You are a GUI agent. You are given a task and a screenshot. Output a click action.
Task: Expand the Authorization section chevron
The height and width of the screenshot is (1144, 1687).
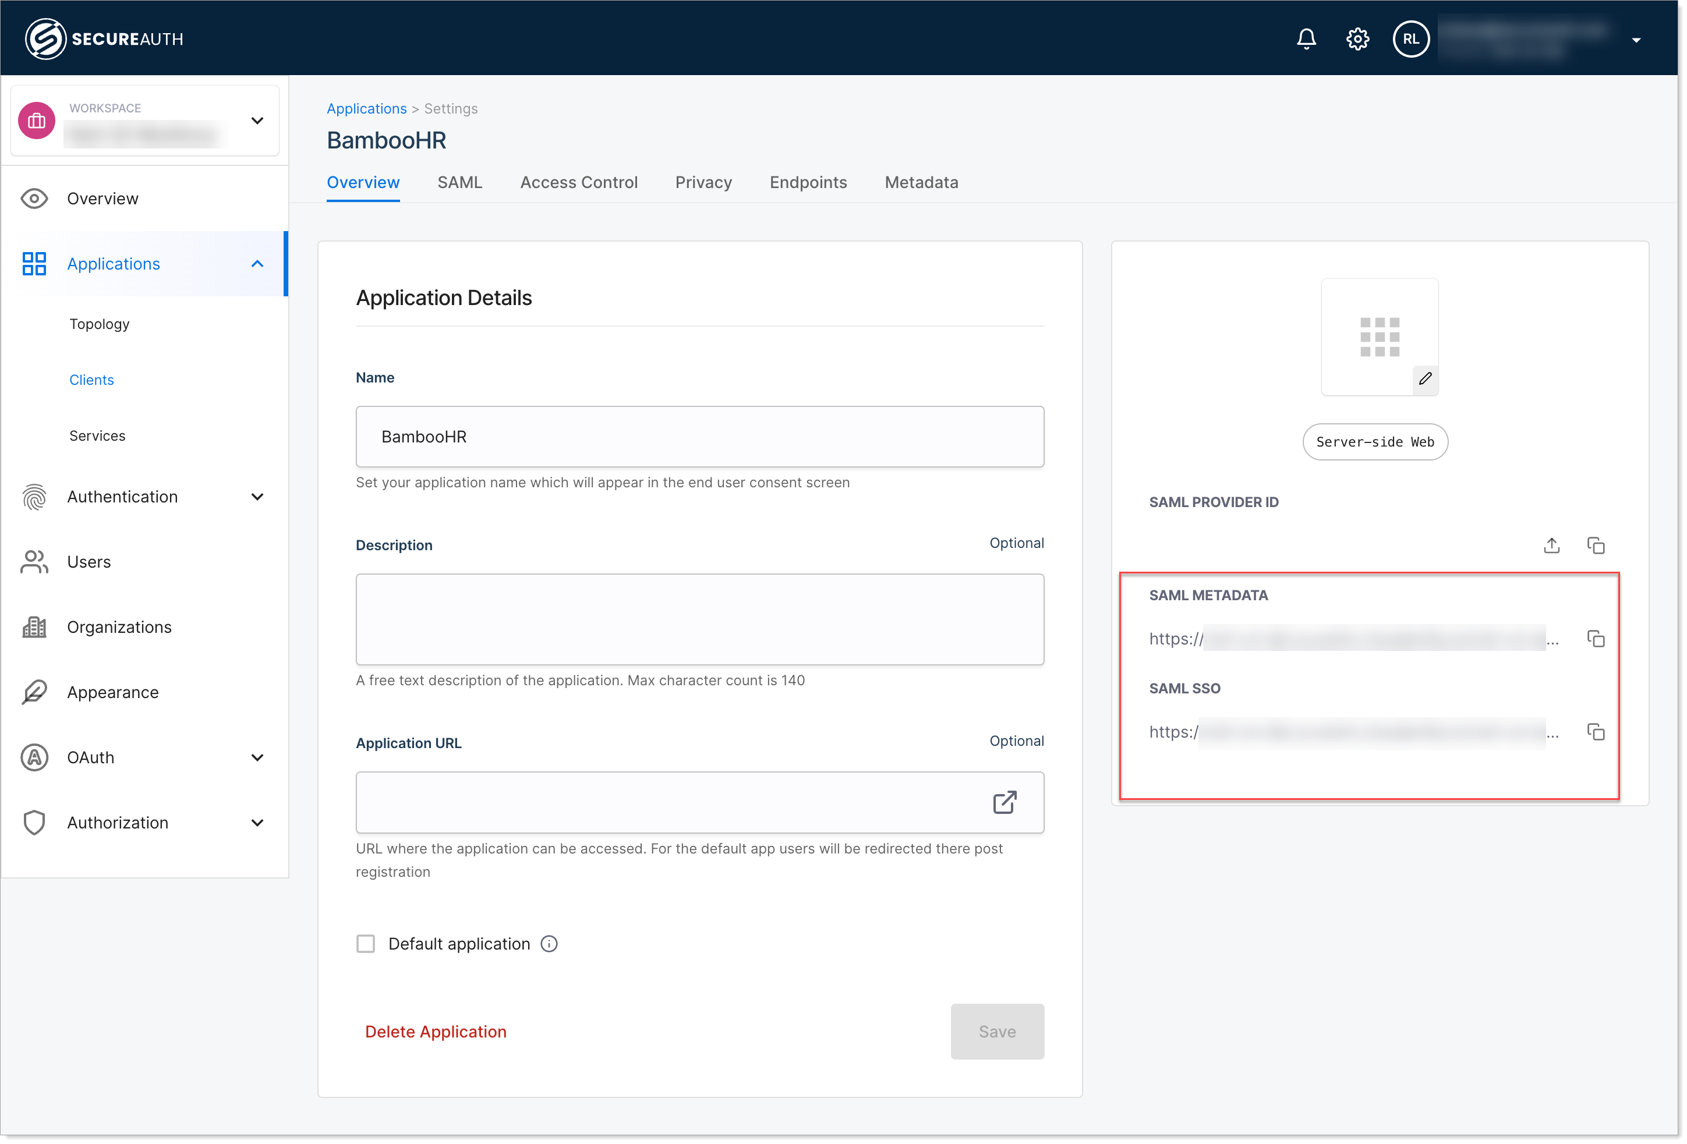(x=257, y=823)
